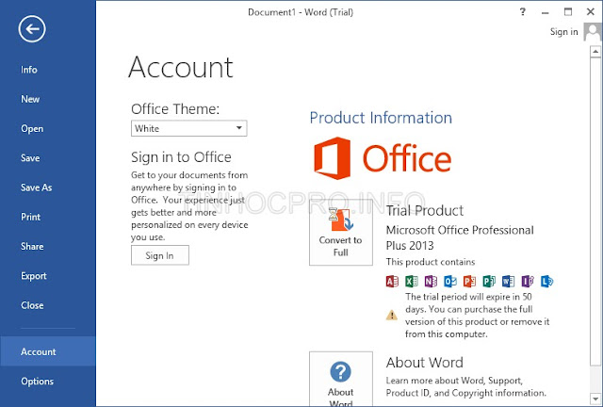Click the scrollbar down arrow
Image resolution: width=603 pixels, height=407 pixels.
point(595,399)
